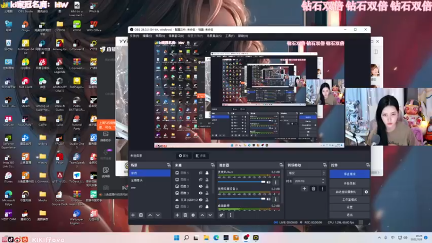Open File Explorer from taskbar
Screen dimensions: 432x243
(x=206, y=238)
